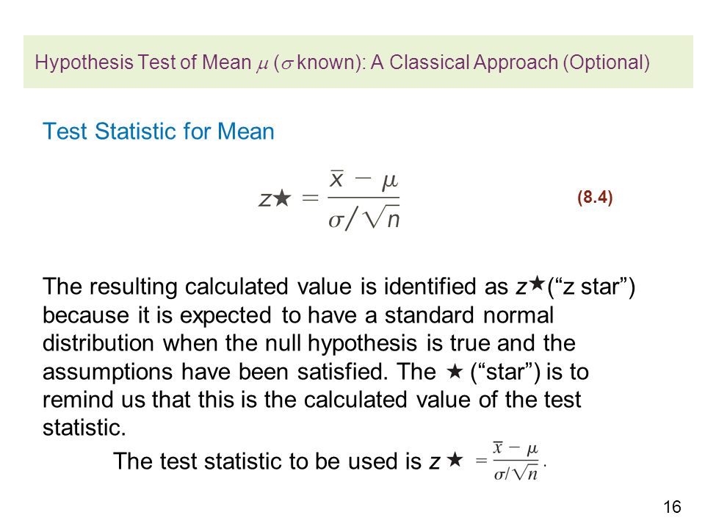Click the equals sign in main formula
Screen dimensions: 705x529
tap(310, 198)
